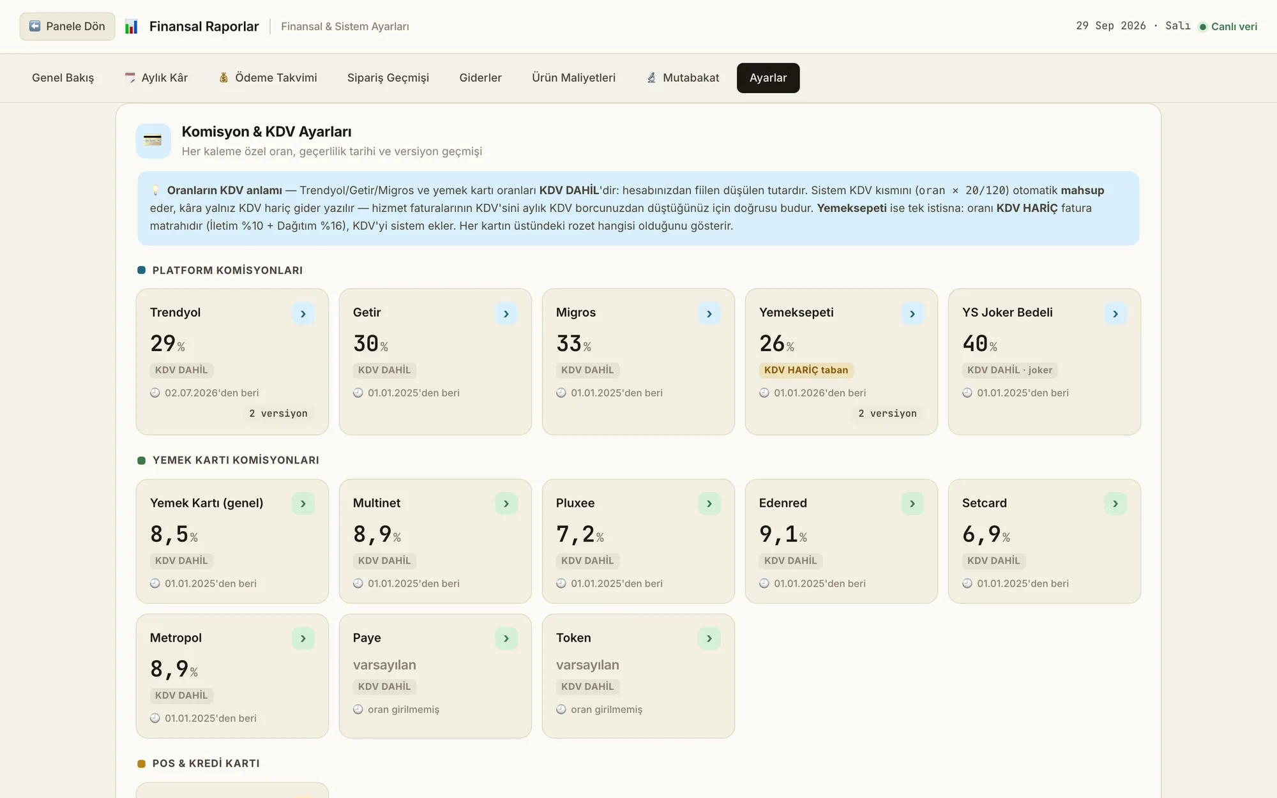Click the clock icon on the Paye card

[358, 709]
